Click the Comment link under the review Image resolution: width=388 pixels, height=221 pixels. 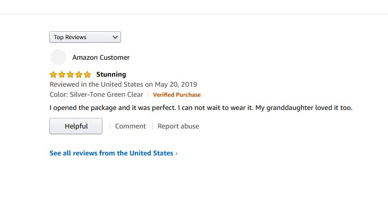click(130, 126)
